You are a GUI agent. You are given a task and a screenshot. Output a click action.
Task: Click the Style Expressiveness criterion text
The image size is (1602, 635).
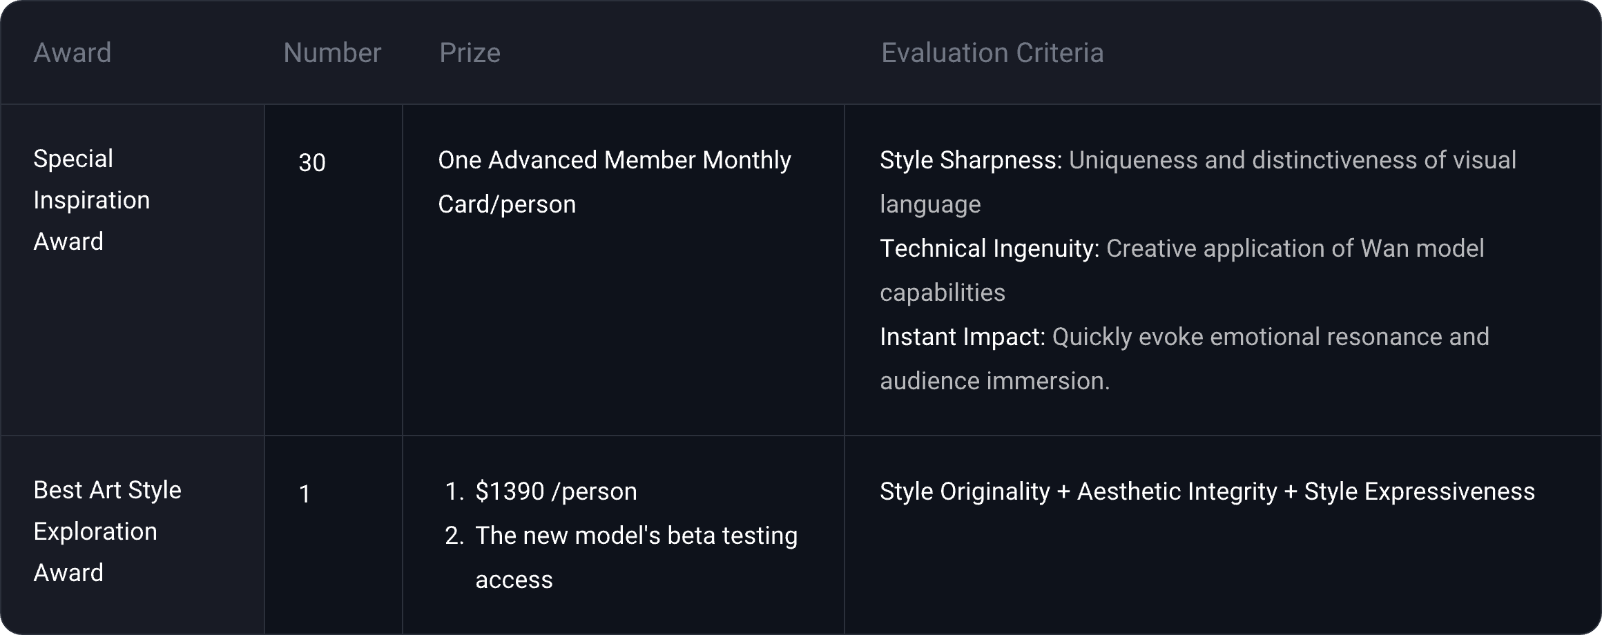(1419, 491)
